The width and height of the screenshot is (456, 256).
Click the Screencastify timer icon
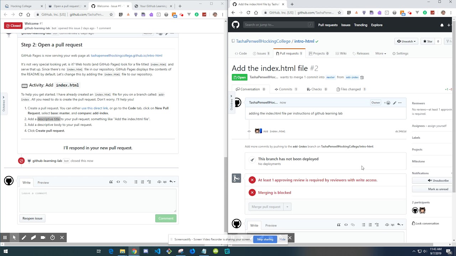[x=52, y=238]
